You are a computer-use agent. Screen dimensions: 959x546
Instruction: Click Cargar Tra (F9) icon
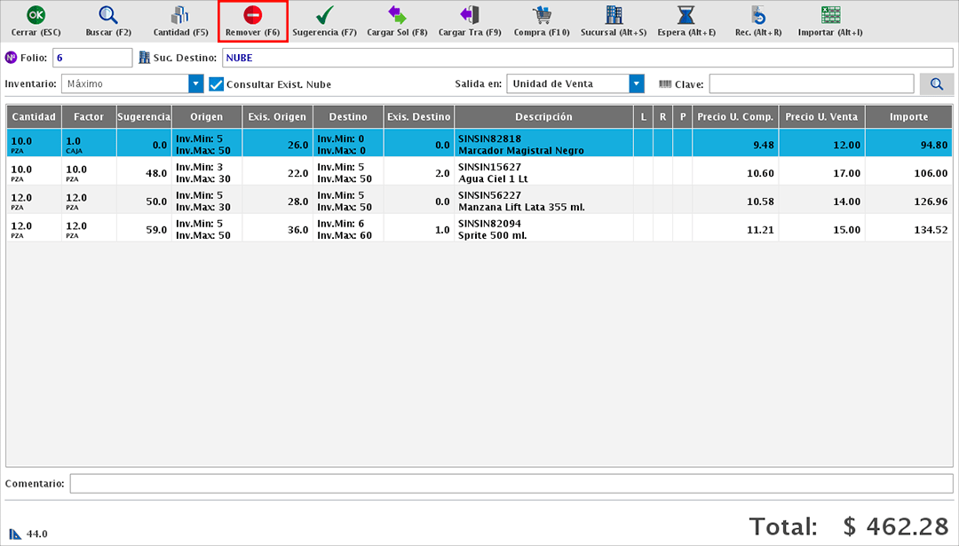click(x=470, y=15)
